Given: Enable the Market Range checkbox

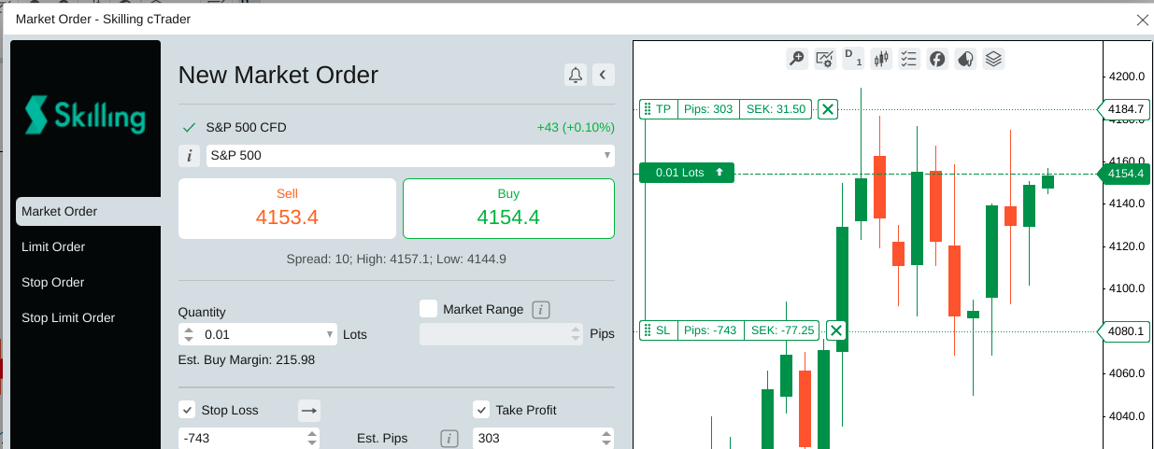Looking at the screenshot, I should point(429,309).
